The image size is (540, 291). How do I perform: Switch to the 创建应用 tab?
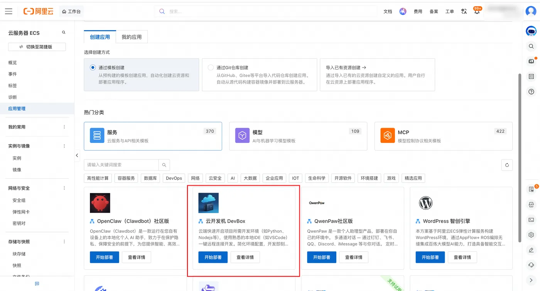100,37
